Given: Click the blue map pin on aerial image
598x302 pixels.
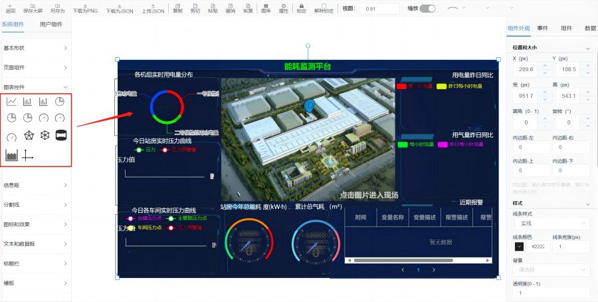Looking at the screenshot, I should (x=310, y=106).
